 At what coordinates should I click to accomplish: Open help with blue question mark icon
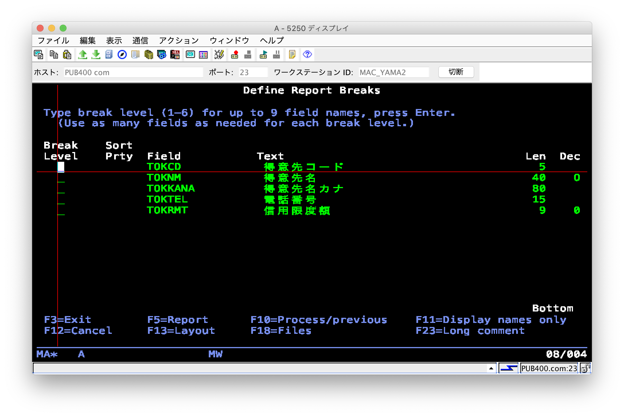(307, 54)
